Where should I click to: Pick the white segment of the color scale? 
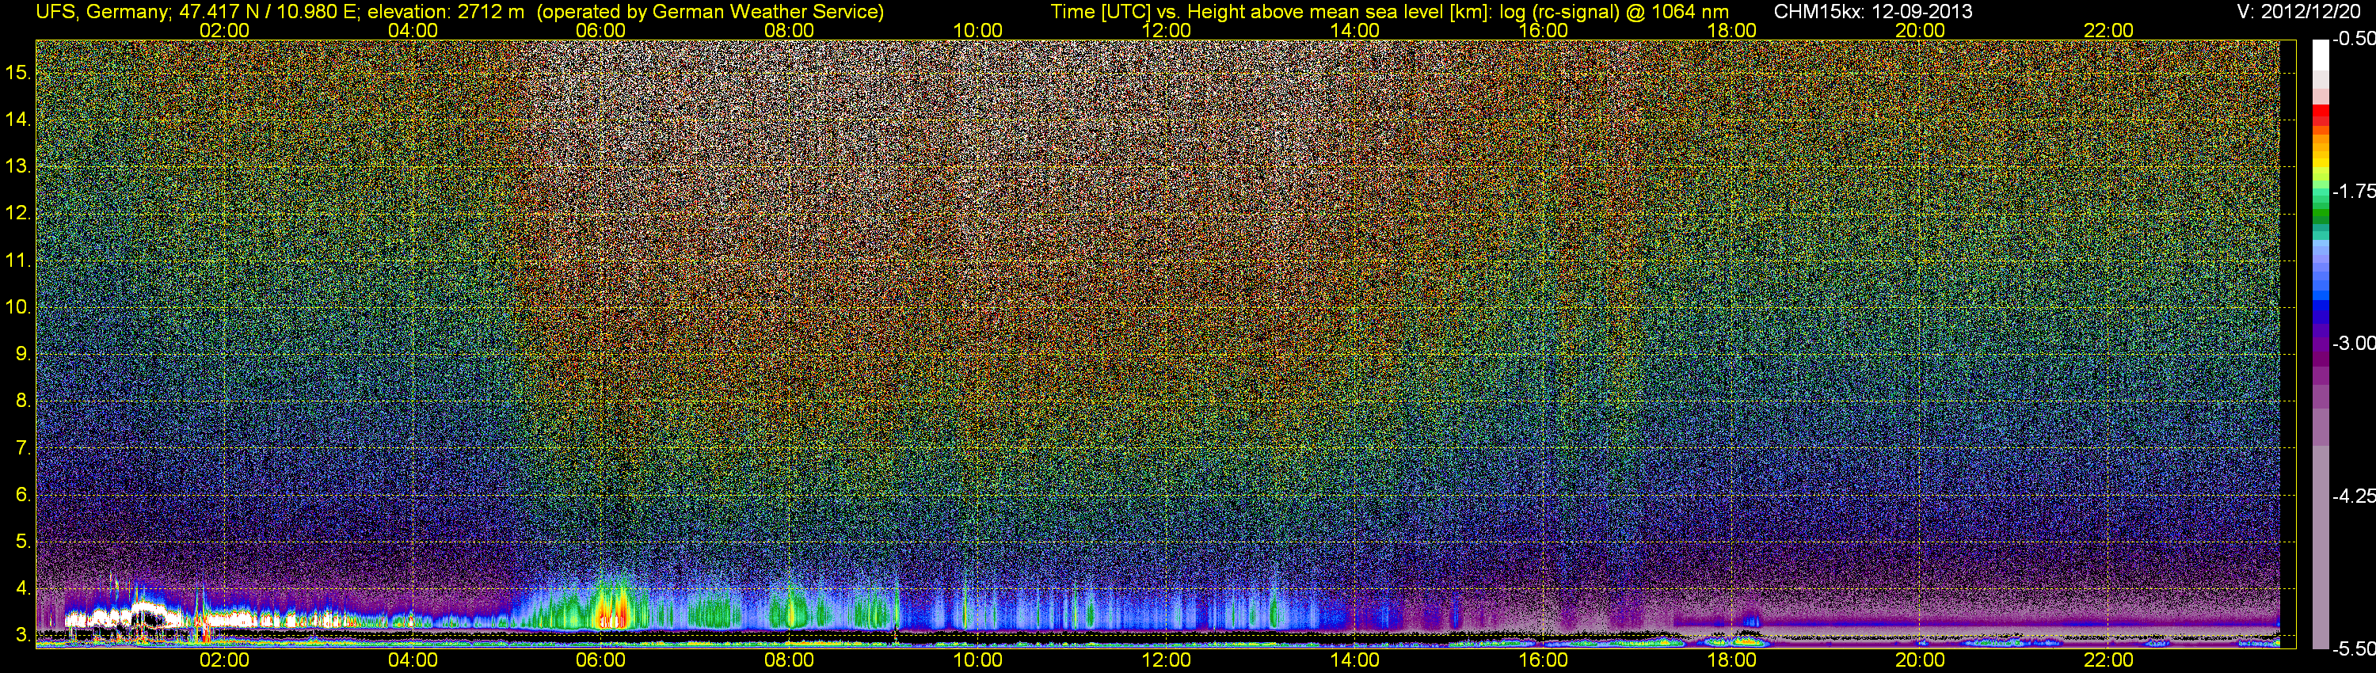coord(2320,54)
